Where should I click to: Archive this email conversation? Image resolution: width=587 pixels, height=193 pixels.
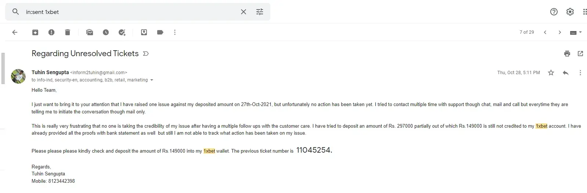[x=35, y=32]
